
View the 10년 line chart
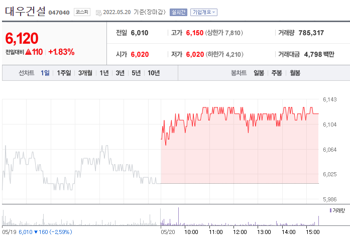(154, 73)
